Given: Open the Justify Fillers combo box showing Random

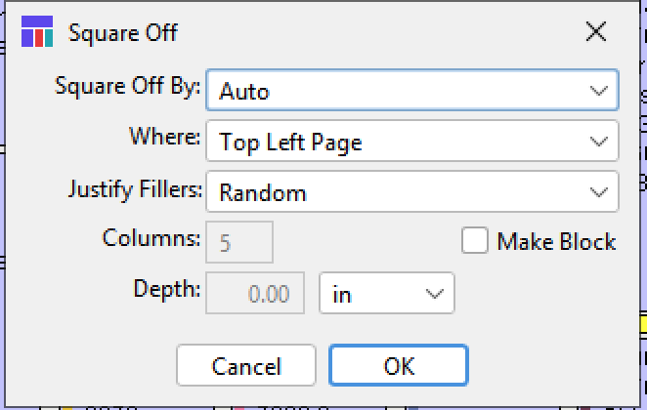Looking at the screenshot, I should [411, 192].
